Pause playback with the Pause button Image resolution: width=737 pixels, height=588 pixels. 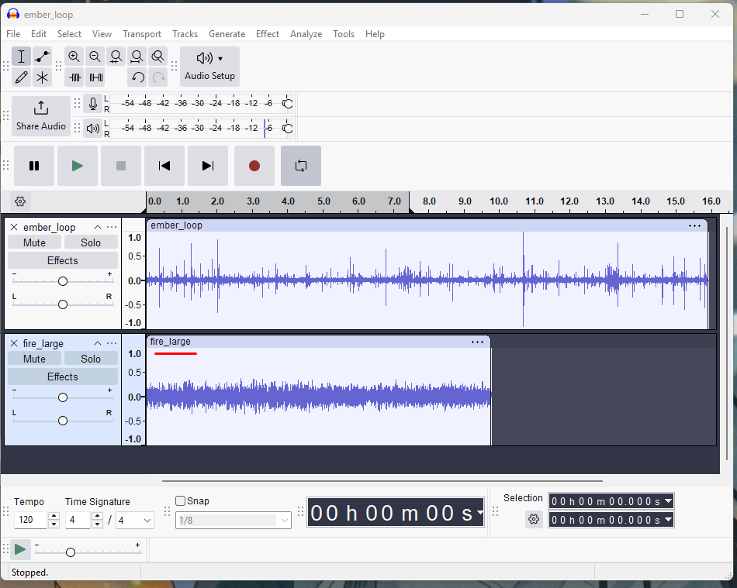pyautogui.click(x=34, y=166)
